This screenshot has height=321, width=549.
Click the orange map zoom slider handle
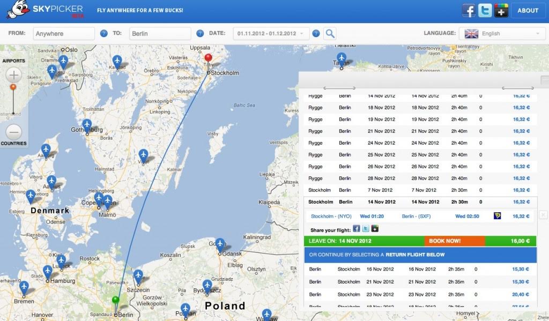click(13, 86)
